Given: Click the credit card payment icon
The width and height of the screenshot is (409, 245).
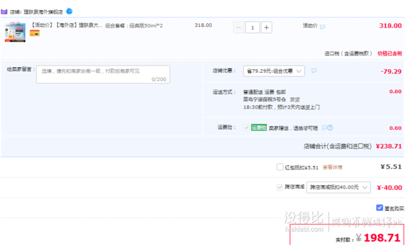Looking at the screenshot, I should (x=34, y=33).
